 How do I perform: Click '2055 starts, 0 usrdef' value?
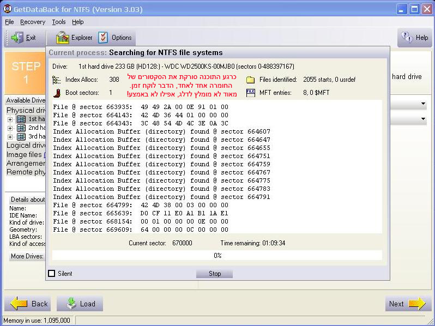pyautogui.click(x=329, y=80)
